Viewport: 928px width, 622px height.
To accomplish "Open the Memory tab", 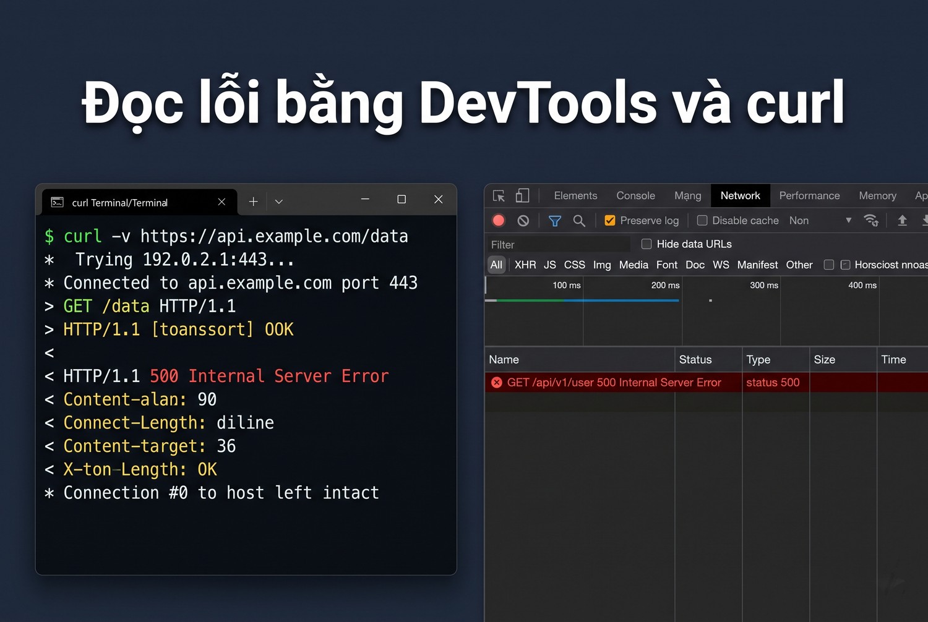I will [877, 196].
